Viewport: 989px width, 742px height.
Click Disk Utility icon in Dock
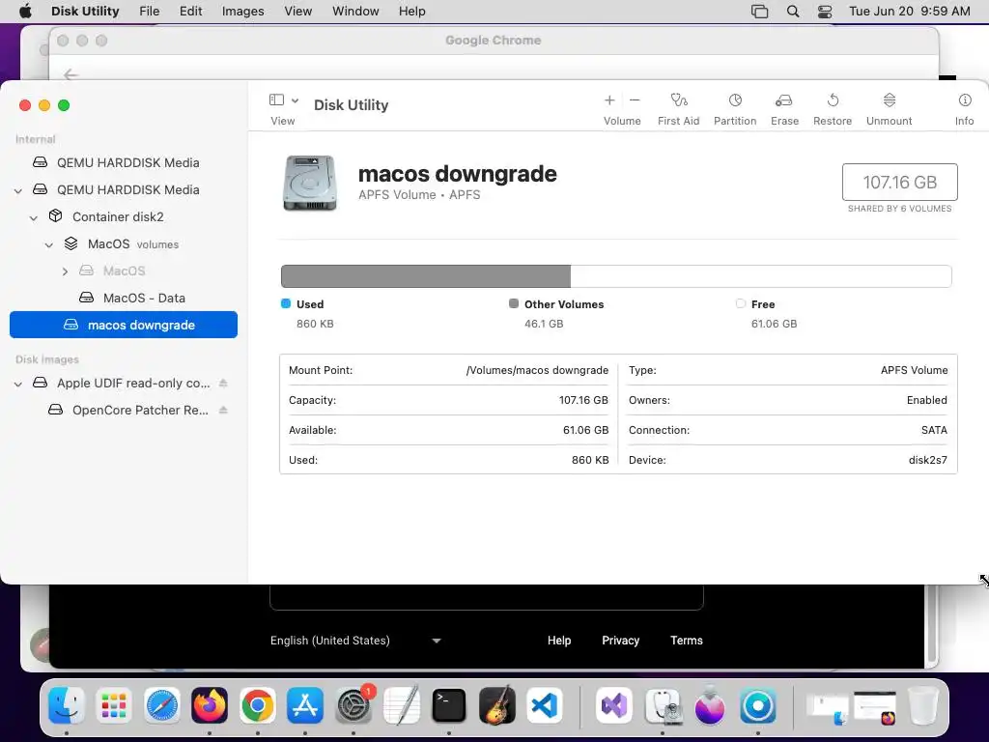tap(663, 704)
